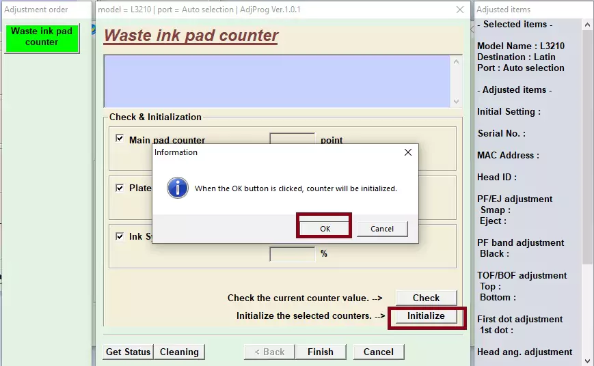The width and height of the screenshot is (594, 366).
Task: Click the Cleaning button
Action: 179,352
